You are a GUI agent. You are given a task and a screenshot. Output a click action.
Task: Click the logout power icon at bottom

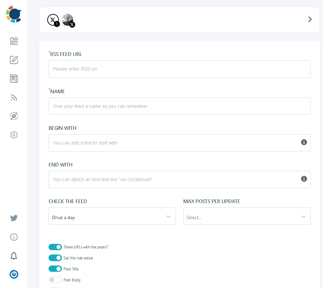(x=14, y=274)
